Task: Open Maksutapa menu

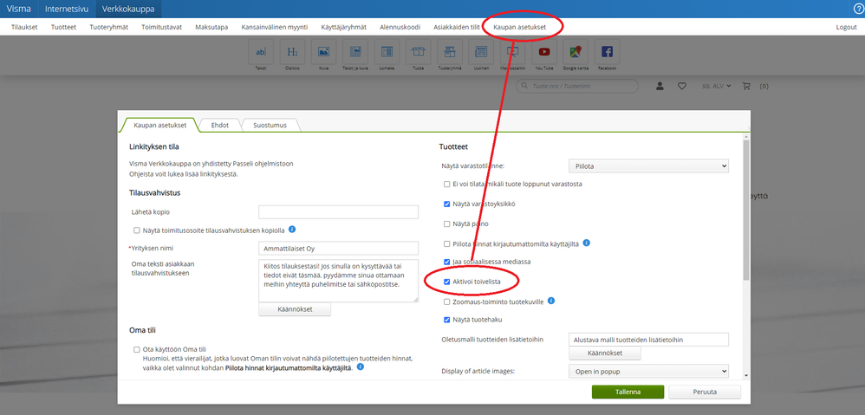Action: [x=211, y=27]
